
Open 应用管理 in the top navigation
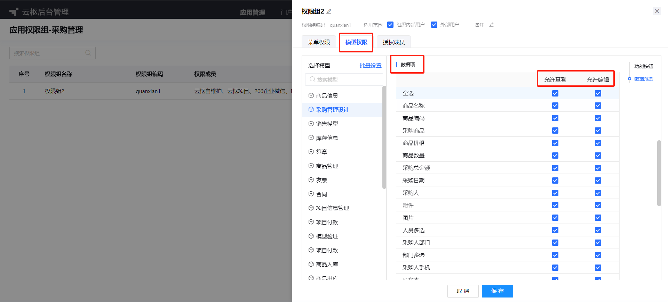pyautogui.click(x=253, y=12)
